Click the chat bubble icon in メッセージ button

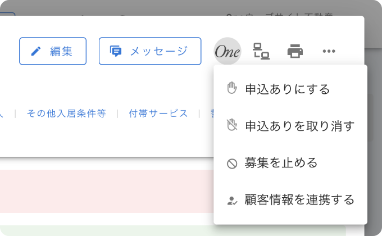tap(116, 51)
